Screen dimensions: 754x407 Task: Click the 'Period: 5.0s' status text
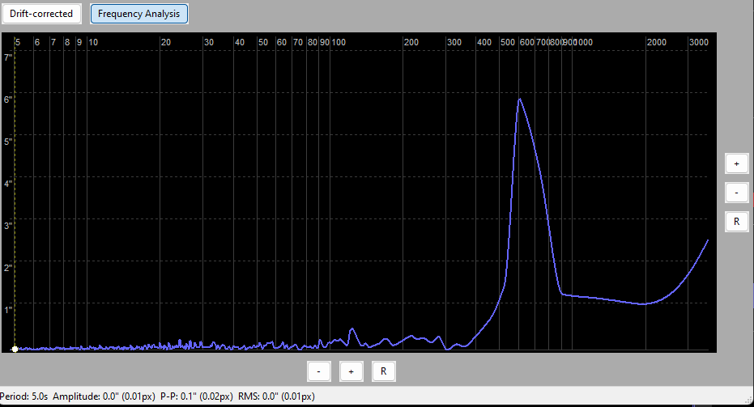(24, 396)
